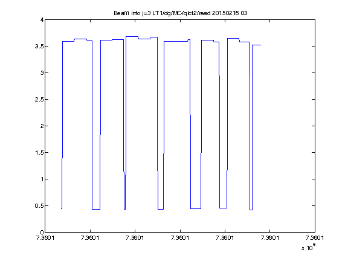
Task: Click the first 7.3601 label at axis origin
Action: point(45,238)
